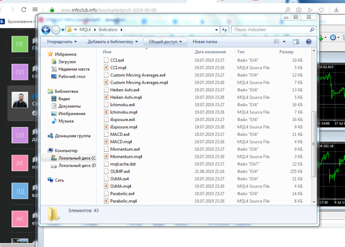This screenshot has width=345, height=247.
Task: Create folder with Новая папка
Action: (x=205, y=42)
